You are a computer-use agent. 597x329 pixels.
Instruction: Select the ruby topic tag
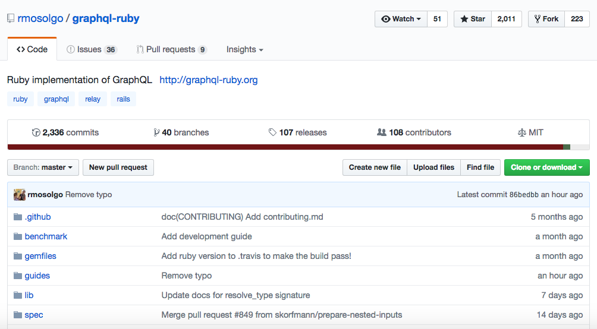tap(20, 99)
